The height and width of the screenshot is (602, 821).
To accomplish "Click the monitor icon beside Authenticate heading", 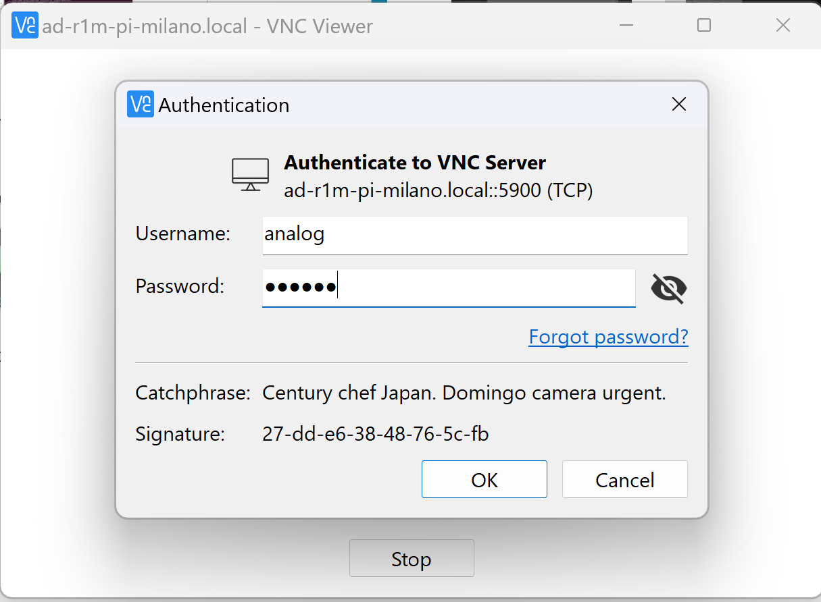I will tap(250, 175).
